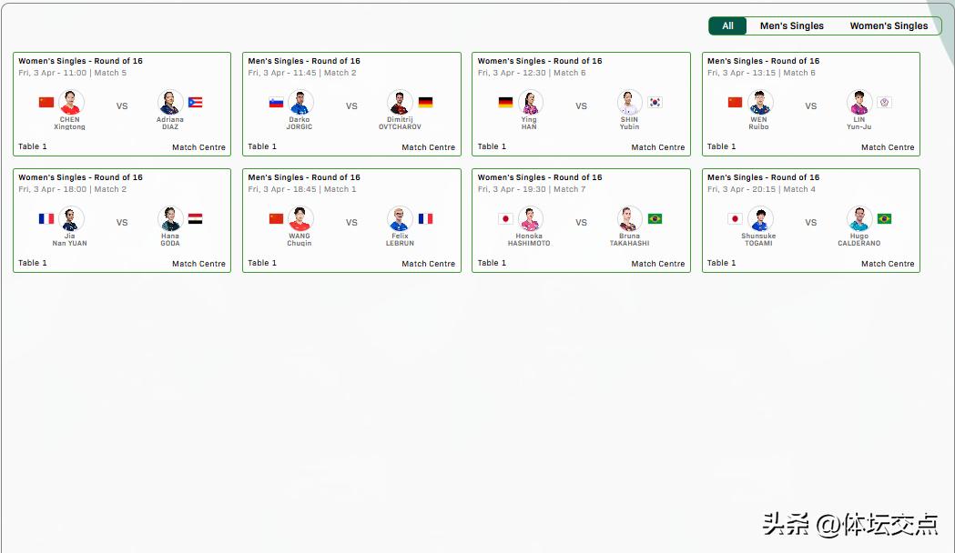Click Felix LEBRUN's player avatar
Screen dimensions: 955x553
pyautogui.click(x=400, y=217)
